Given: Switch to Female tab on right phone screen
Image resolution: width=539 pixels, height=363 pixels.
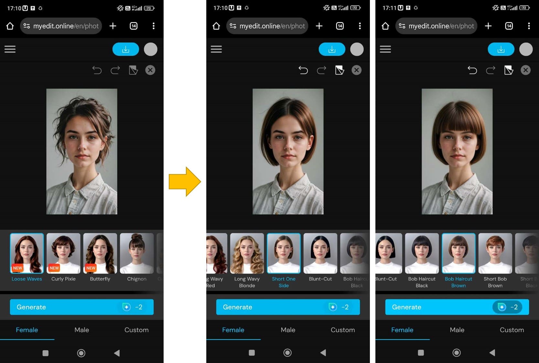Looking at the screenshot, I should 402,330.
